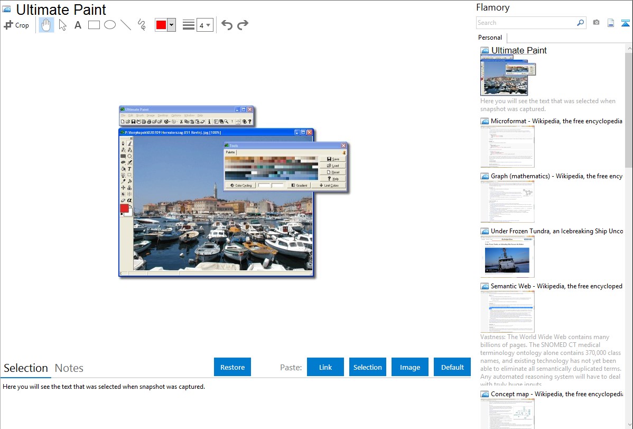This screenshot has height=429, width=633.
Task: Click icon beside Semantic Web title
Action: click(485, 286)
